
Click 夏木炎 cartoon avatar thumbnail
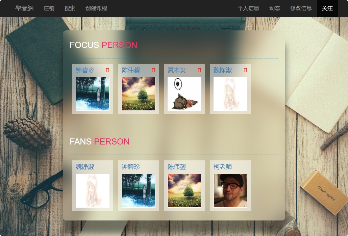tap(184, 94)
